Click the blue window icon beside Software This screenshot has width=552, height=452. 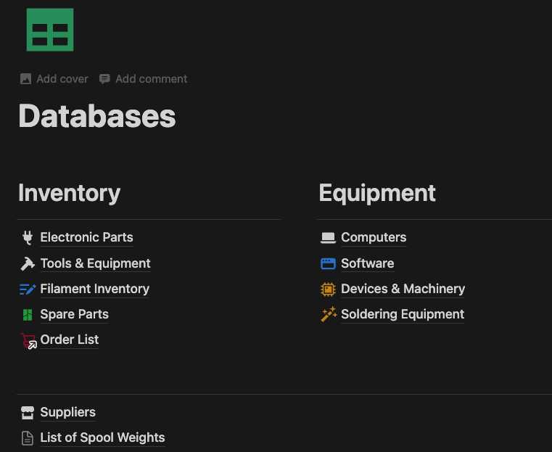tap(328, 263)
